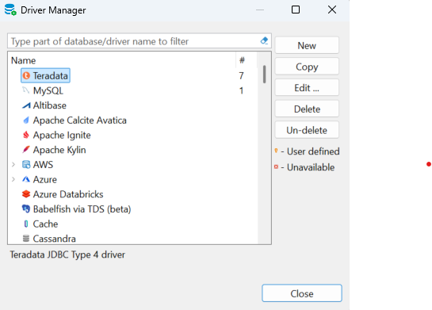The image size is (432, 310).
Task: Click the Azure logo icon
Action: [26, 179]
